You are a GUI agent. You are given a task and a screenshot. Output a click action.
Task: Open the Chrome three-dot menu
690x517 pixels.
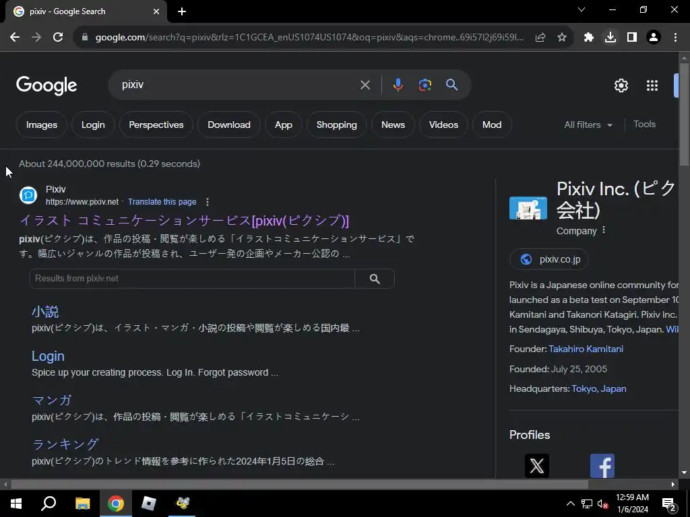pyautogui.click(x=675, y=38)
